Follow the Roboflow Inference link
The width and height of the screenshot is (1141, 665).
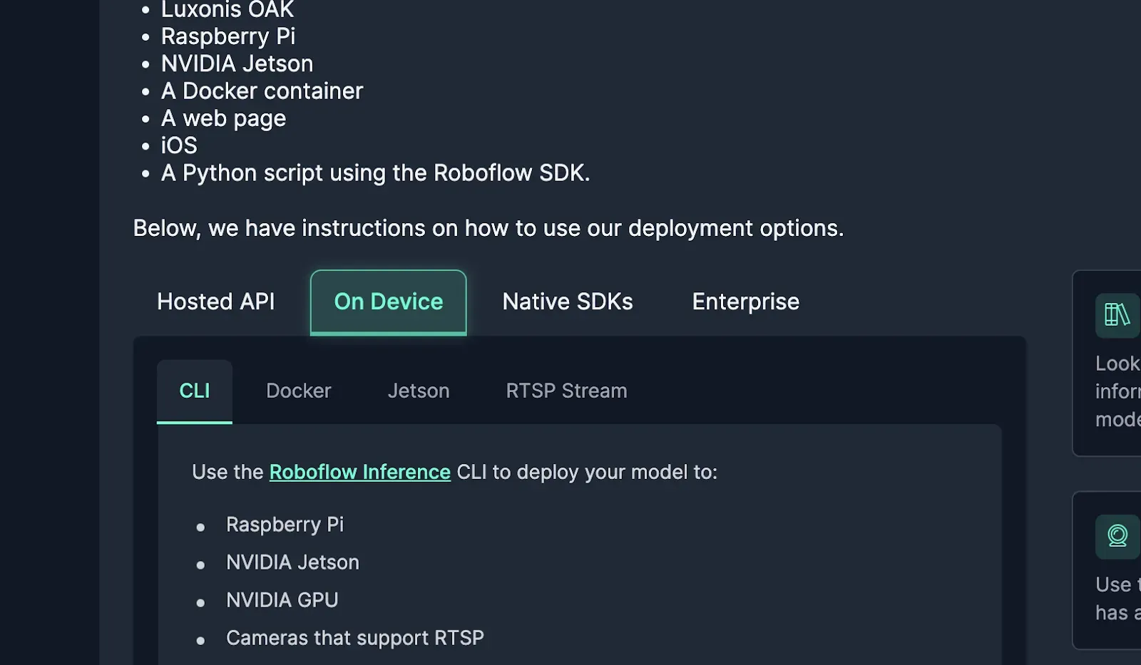click(x=360, y=472)
